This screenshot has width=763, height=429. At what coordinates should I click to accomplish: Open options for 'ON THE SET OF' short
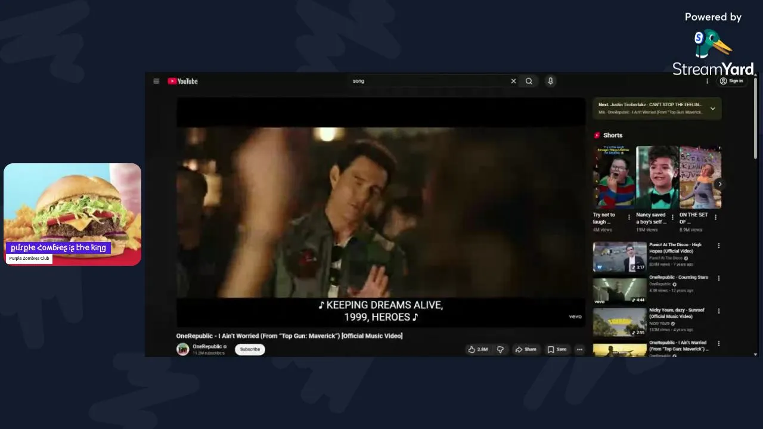(x=715, y=217)
